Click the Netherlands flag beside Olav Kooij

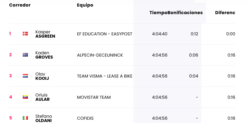(25, 76)
